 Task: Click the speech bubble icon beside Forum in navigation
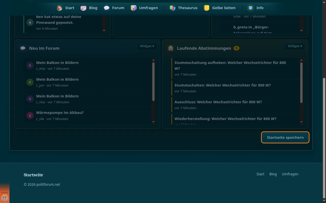click(107, 8)
